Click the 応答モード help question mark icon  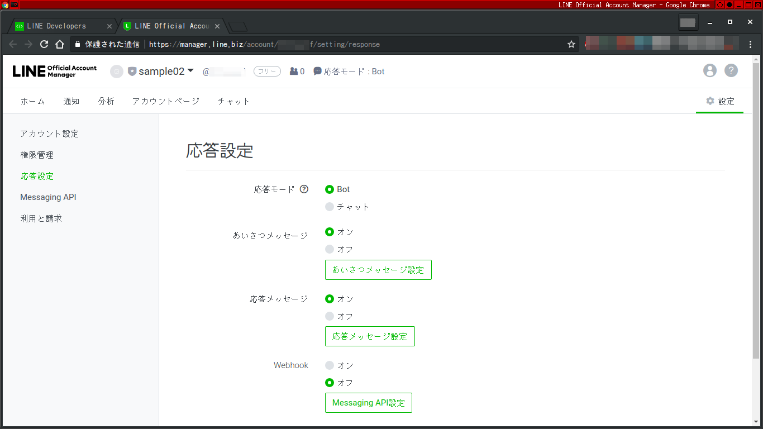[x=304, y=189]
